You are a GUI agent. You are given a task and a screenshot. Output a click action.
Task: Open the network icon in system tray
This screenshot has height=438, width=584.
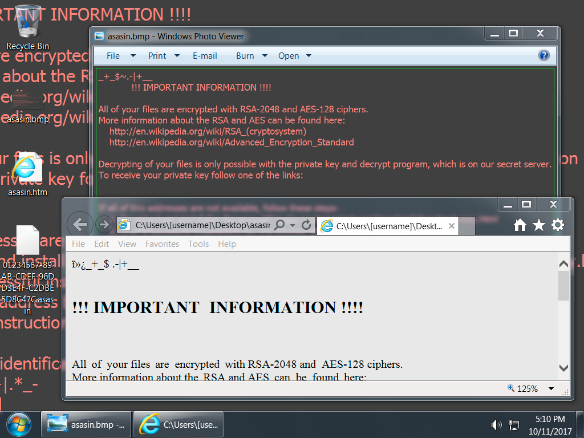(x=514, y=424)
